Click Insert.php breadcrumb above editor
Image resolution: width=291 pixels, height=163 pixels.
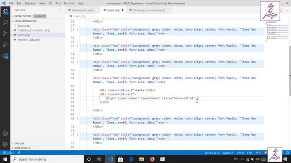78,16
